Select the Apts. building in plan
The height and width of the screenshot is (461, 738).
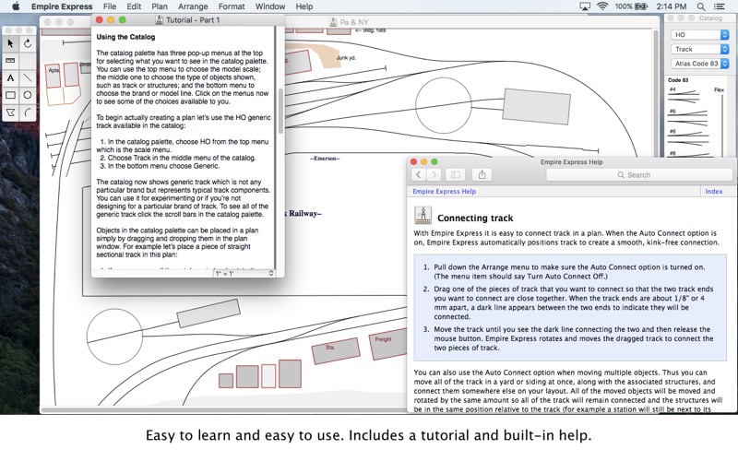(54, 76)
